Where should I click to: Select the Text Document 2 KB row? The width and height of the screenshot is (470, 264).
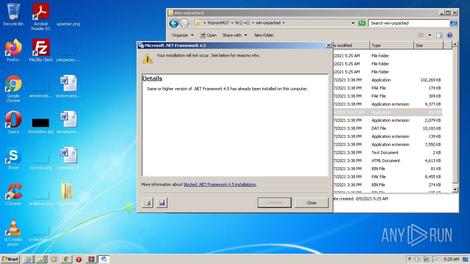coord(387,153)
